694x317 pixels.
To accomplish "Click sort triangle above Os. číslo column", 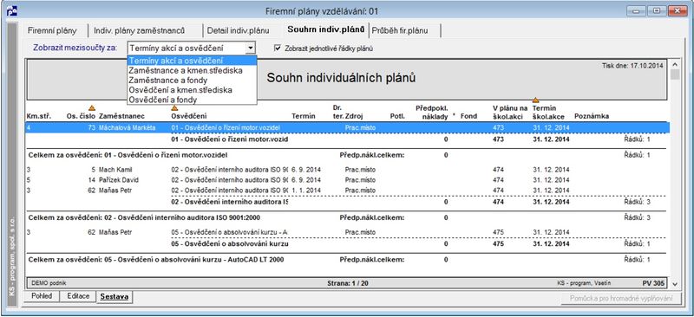I will [92, 108].
